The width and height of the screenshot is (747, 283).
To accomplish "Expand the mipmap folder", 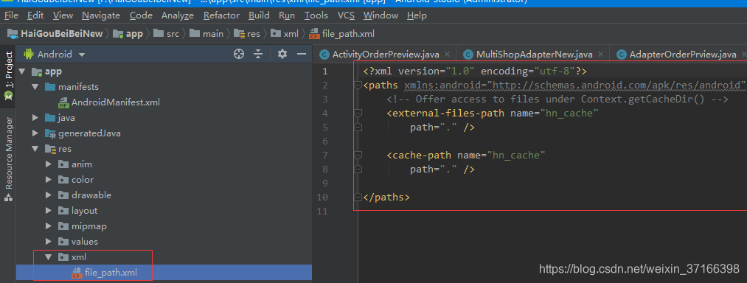I will 48,226.
